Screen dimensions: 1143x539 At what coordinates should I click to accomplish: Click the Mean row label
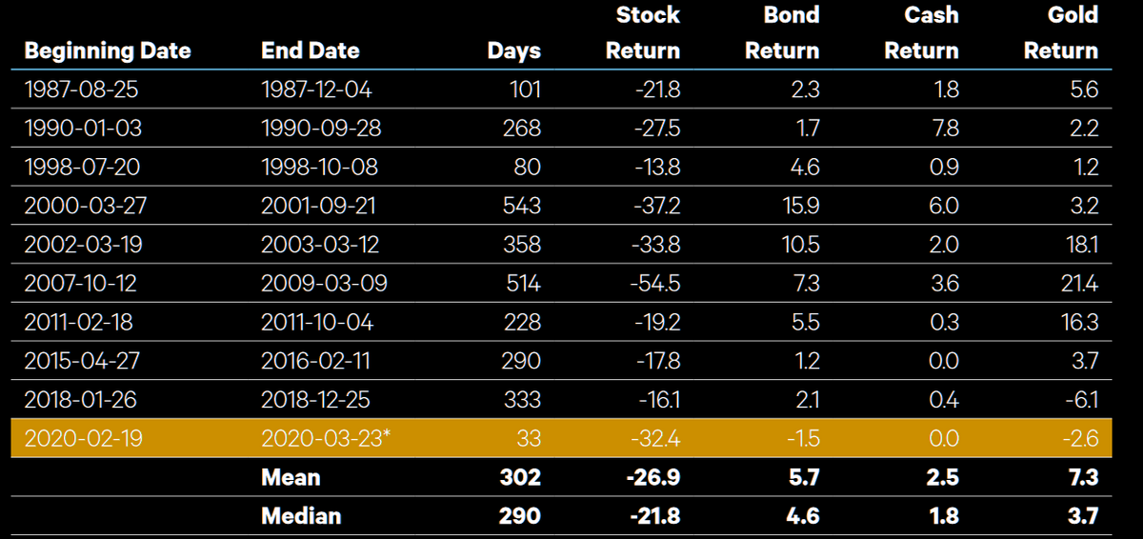pyautogui.click(x=290, y=477)
